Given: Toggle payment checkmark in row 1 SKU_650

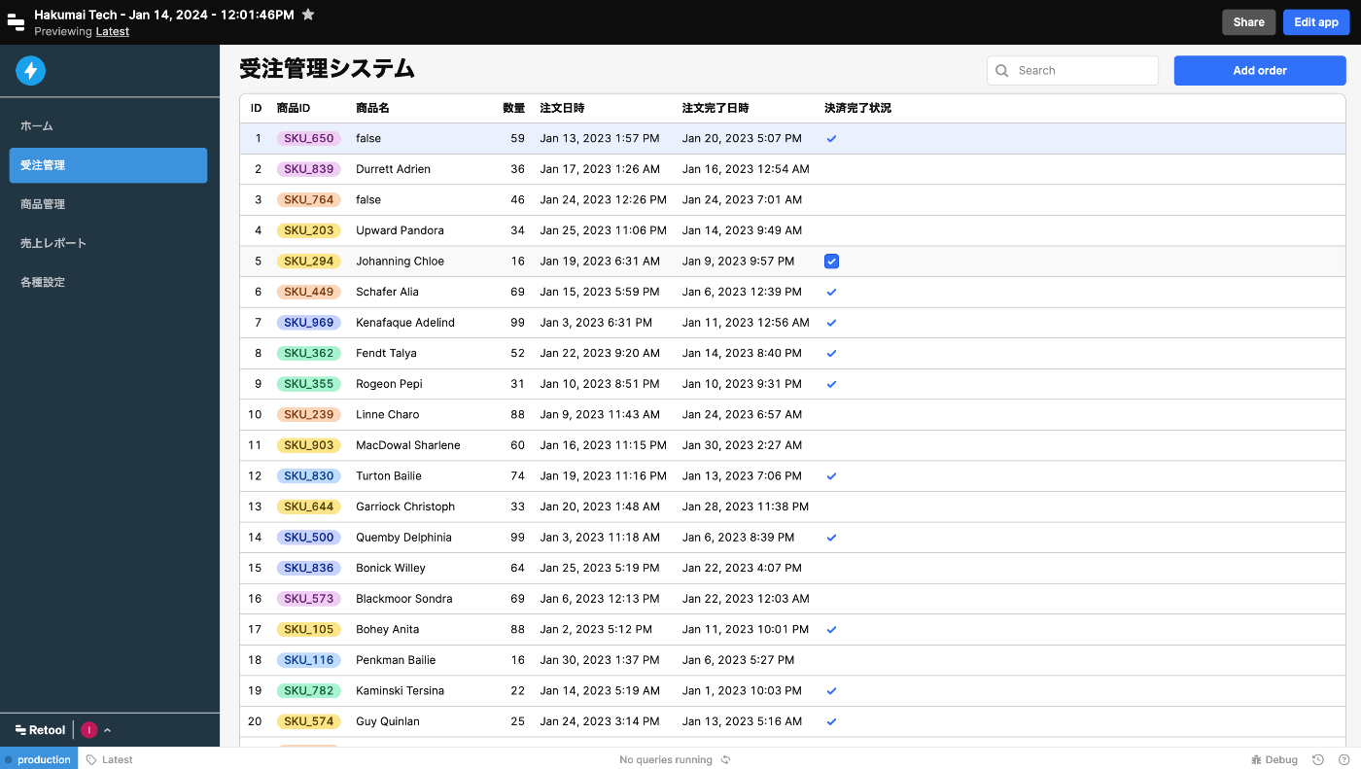Looking at the screenshot, I should click(831, 138).
